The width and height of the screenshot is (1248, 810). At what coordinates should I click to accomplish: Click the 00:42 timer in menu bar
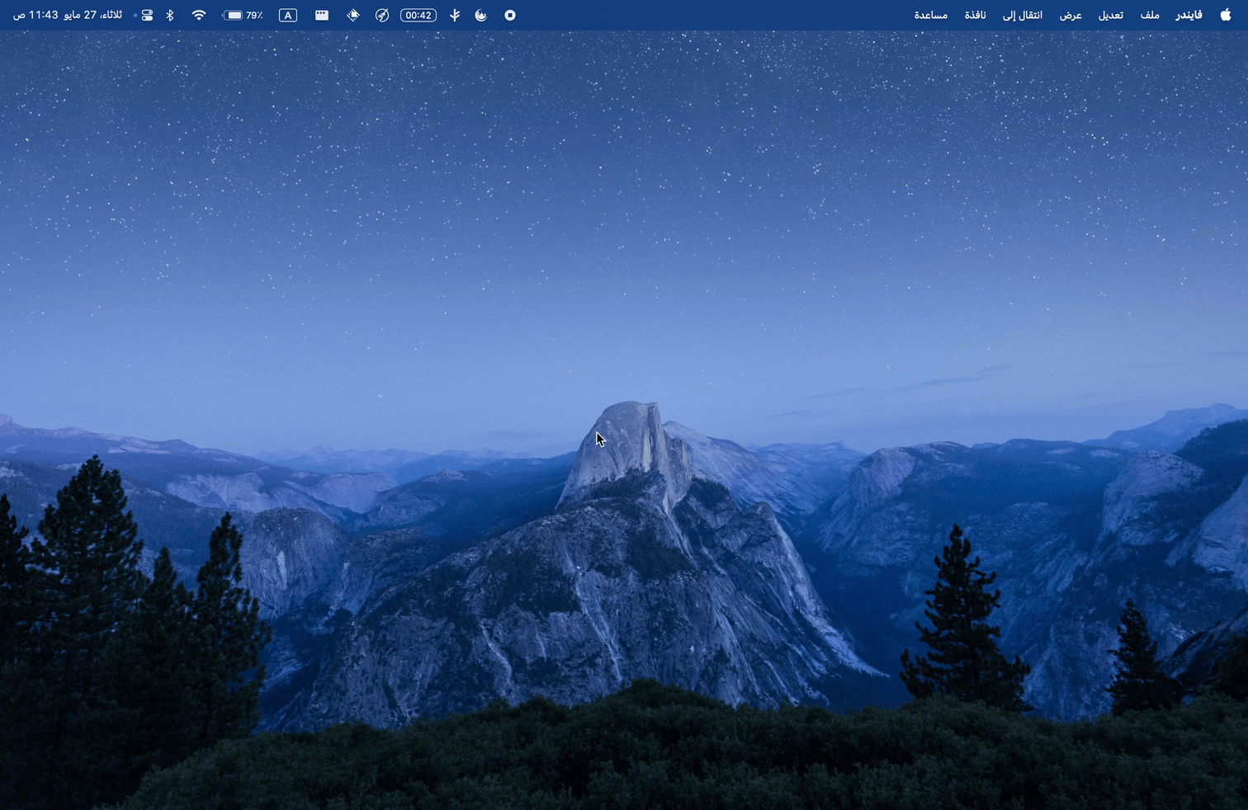(x=418, y=15)
